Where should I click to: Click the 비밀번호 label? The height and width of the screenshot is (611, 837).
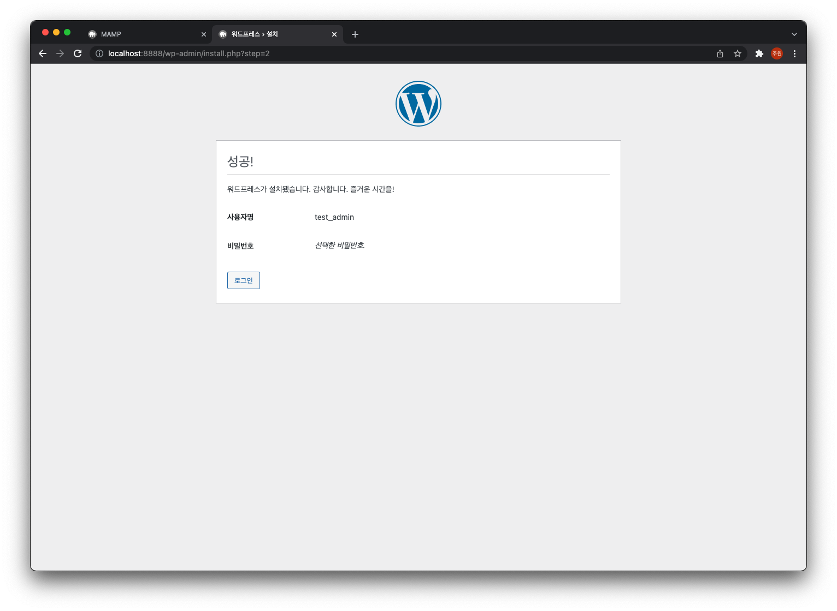240,246
